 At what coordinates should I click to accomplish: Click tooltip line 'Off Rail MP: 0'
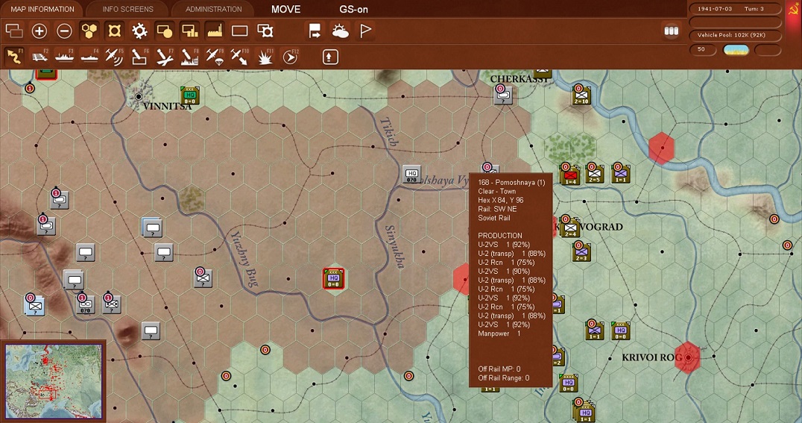coord(499,369)
